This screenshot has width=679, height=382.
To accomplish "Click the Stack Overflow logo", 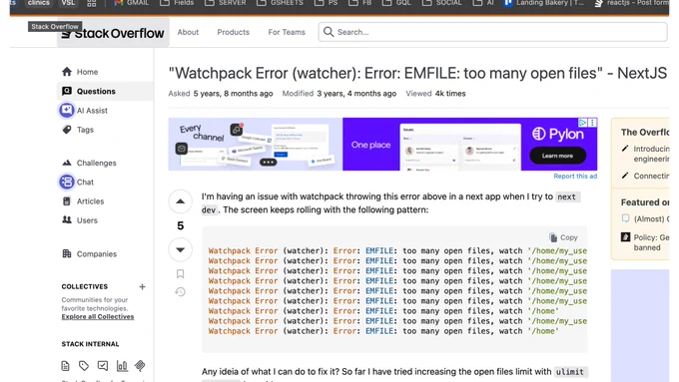I will point(113,33).
